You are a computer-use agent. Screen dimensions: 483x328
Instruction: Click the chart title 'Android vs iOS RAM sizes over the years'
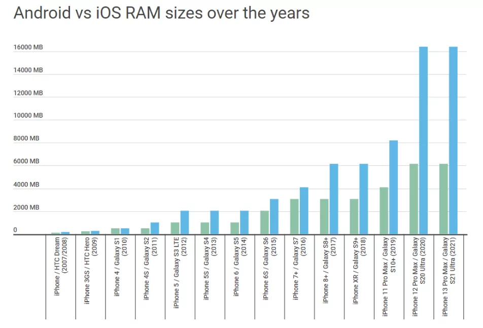coord(161,14)
